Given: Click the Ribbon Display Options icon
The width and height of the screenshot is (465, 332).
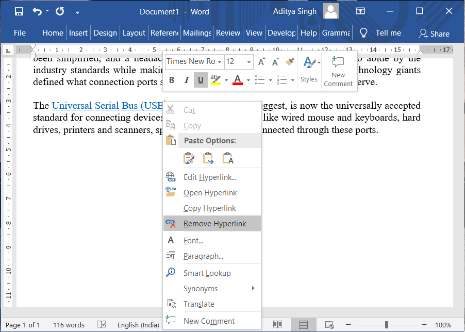Looking at the screenshot, I should click(360, 11).
